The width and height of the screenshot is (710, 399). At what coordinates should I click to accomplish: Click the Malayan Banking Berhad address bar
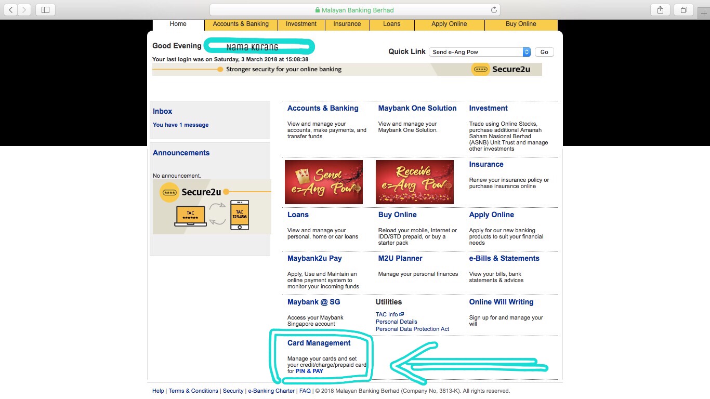click(354, 10)
